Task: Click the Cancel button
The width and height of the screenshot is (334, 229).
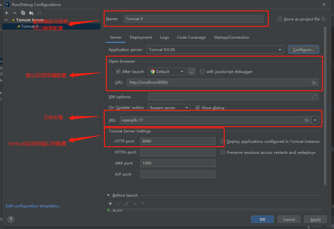Action: tap(289, 219)
